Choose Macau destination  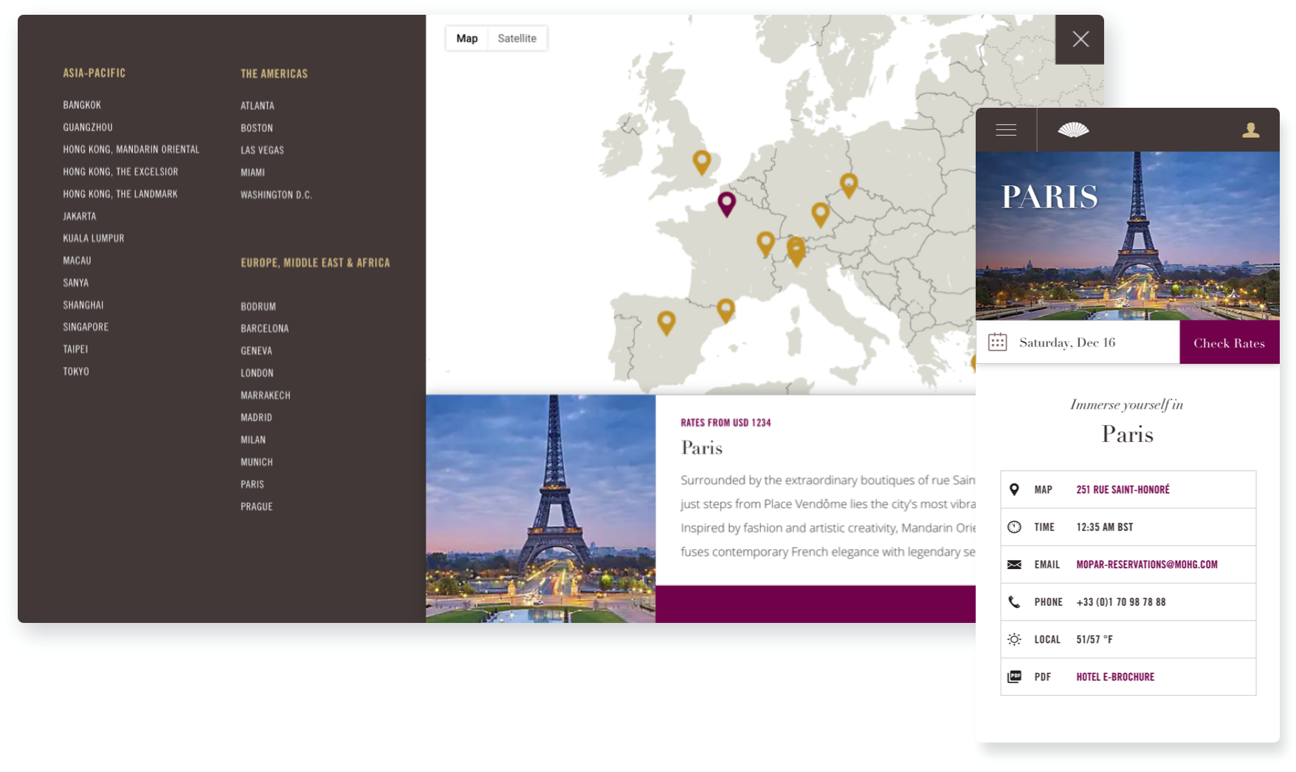(77, 261)
